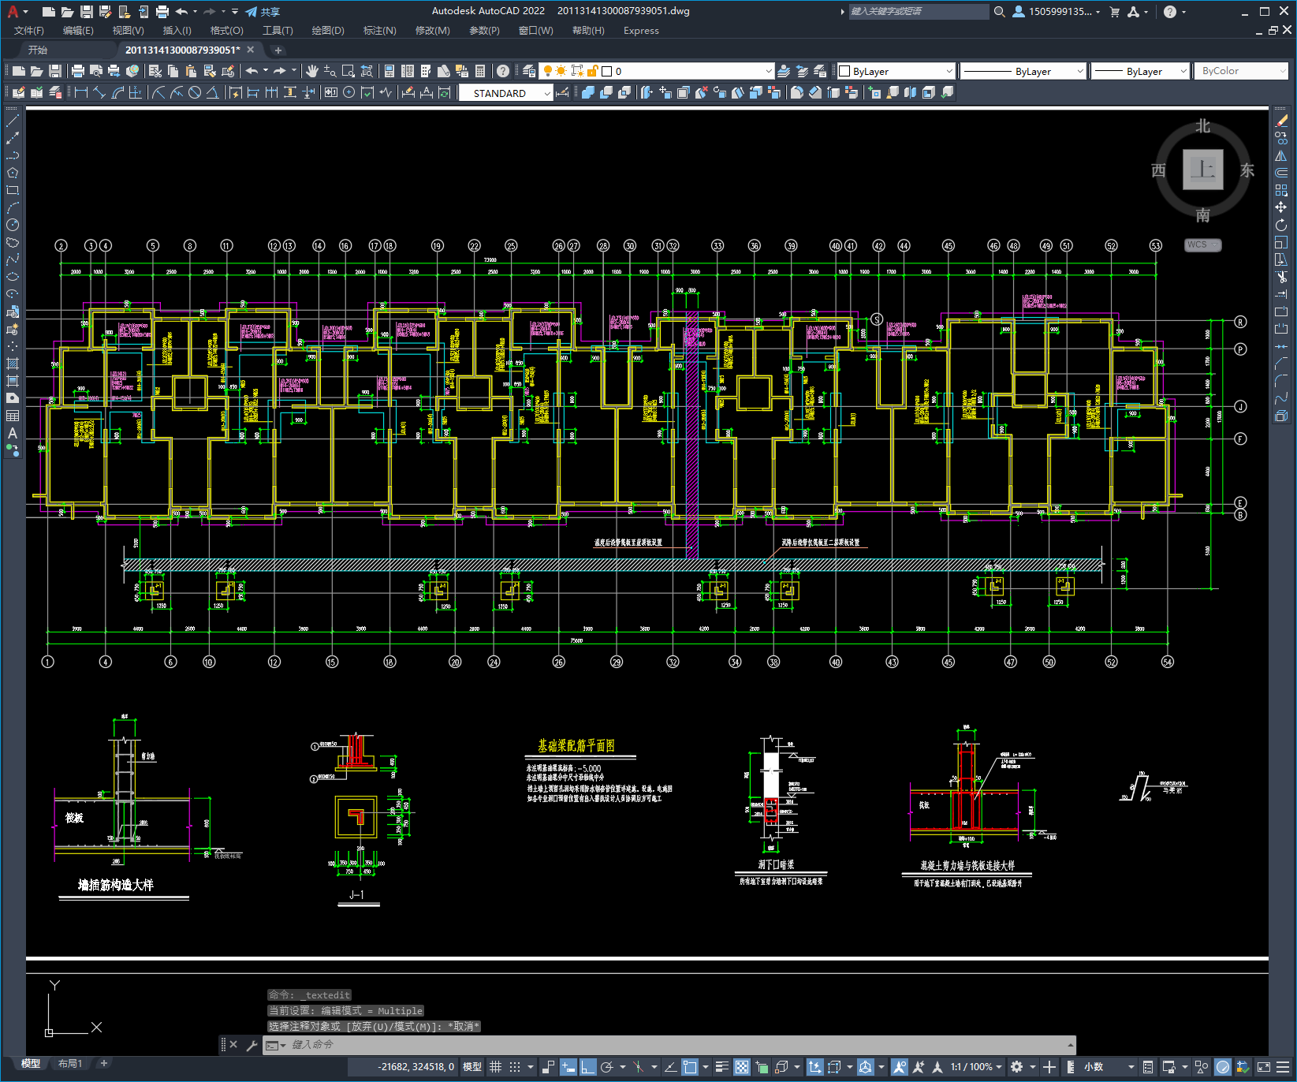Select the Revision Cloud tool
The image size is (1297, 1082).
[13, 242]
